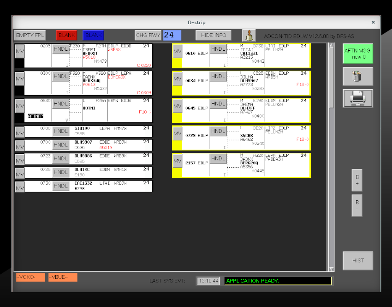Click the bell alert icon
Screen dimensions: 392x307
[249, 35]
